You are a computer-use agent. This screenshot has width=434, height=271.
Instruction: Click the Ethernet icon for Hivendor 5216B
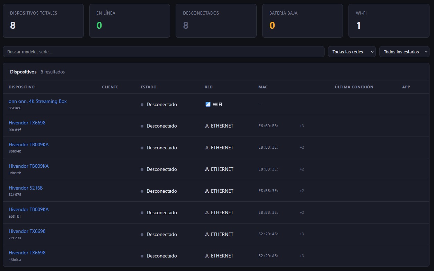(x=207, y=191)
